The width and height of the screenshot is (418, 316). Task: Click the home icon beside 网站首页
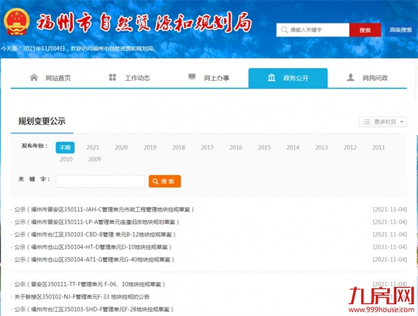pyautogui.click(x=34, y=77)
